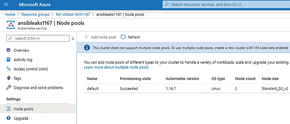Click the Access control people icon
The image size is (290, 124).
pos(9,69)
